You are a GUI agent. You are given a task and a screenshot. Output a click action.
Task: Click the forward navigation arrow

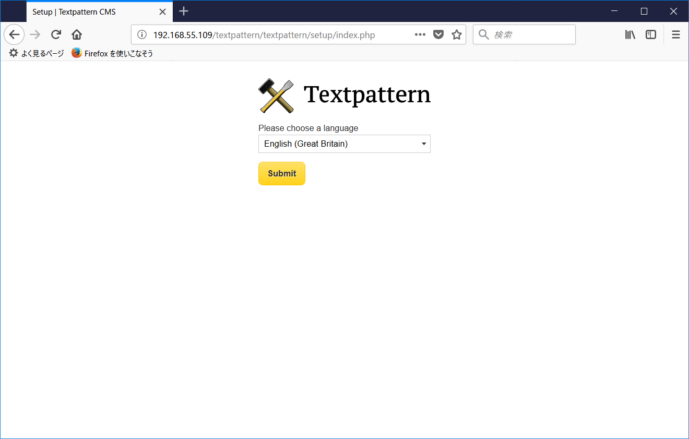34,34
